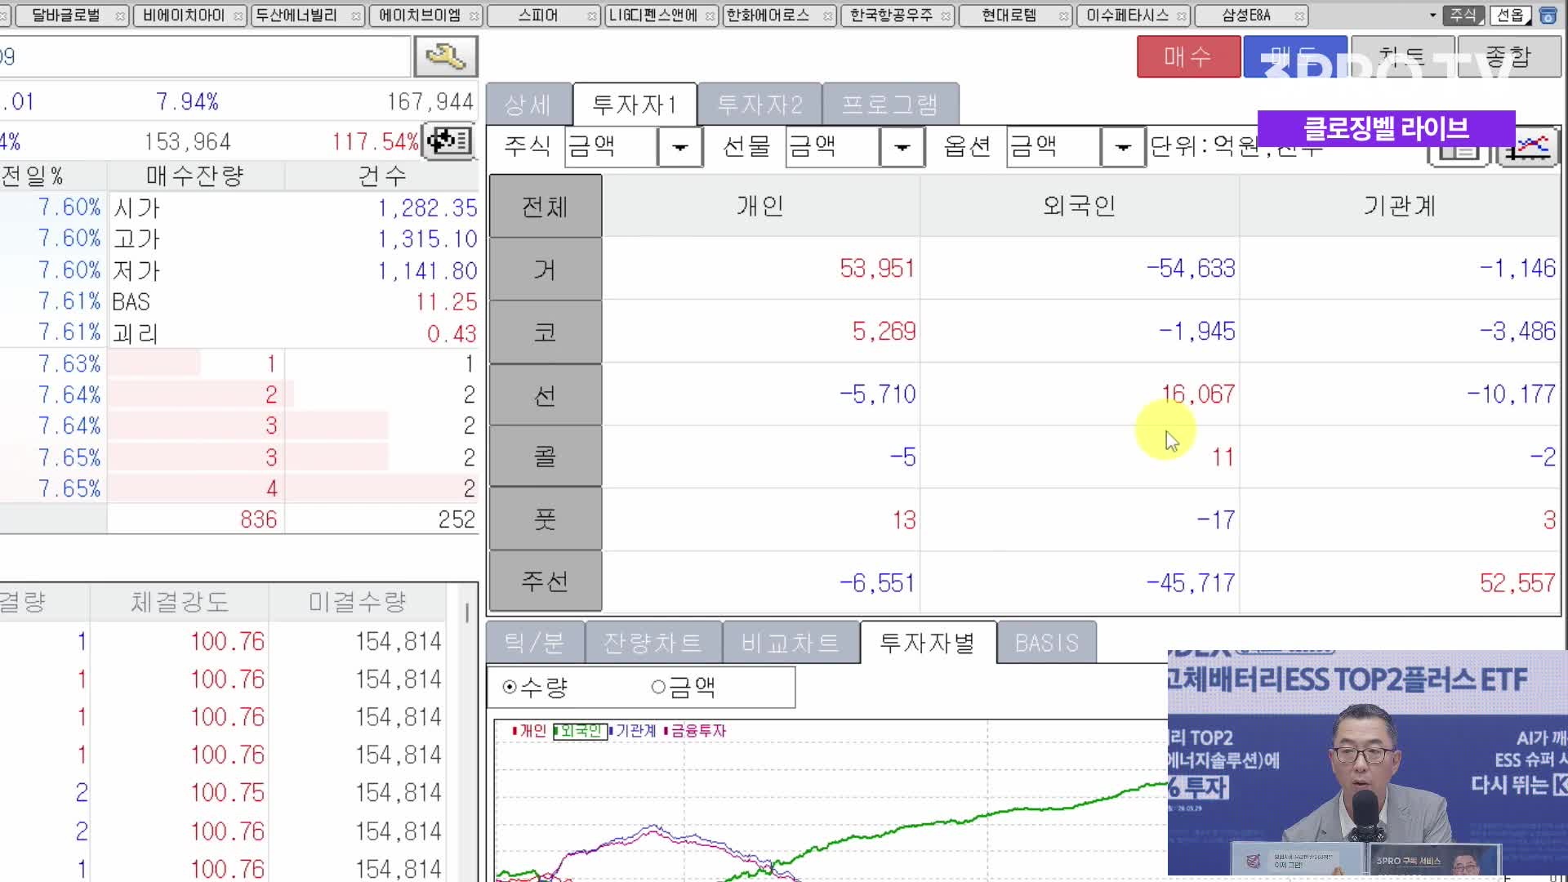Select the 전체 row header button
Viewport: 1568px width, 882px height.
546,206
